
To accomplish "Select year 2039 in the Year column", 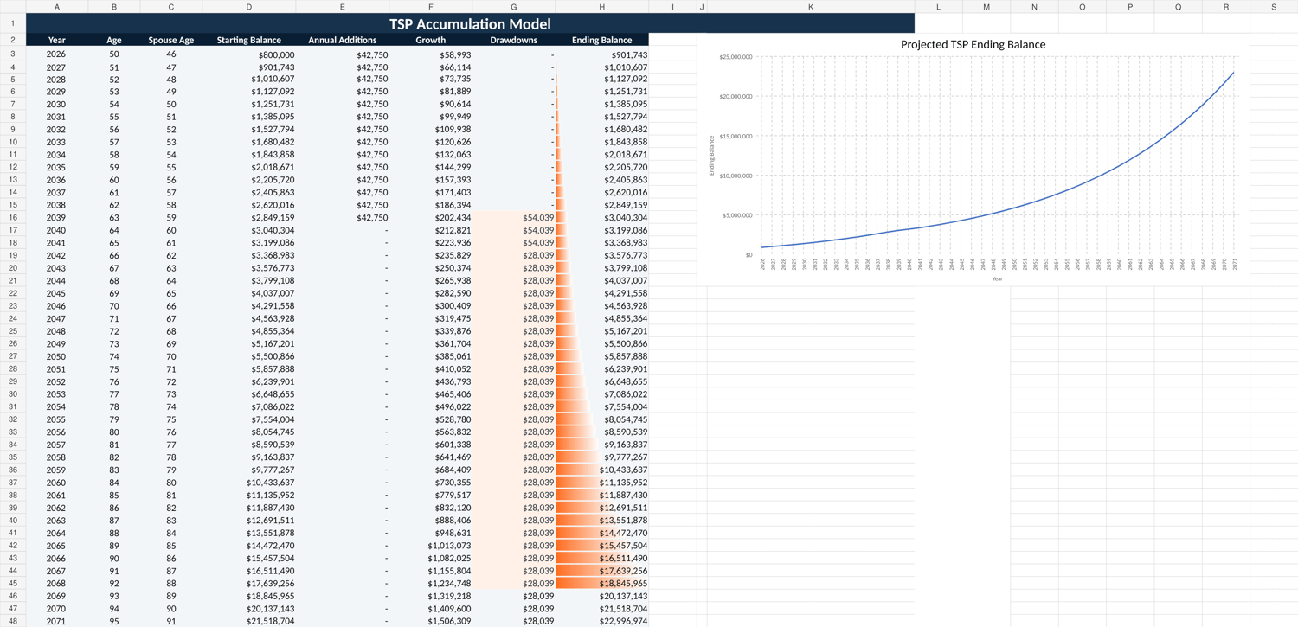I will pyautogui.click(x=57, y=218).
